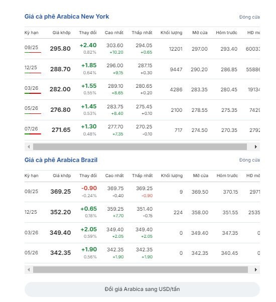Click Brazil matched price 369.25
Image resolution: width=276 pixels, height=302 pixels.
pyautogui.click(x=61, y=192)
